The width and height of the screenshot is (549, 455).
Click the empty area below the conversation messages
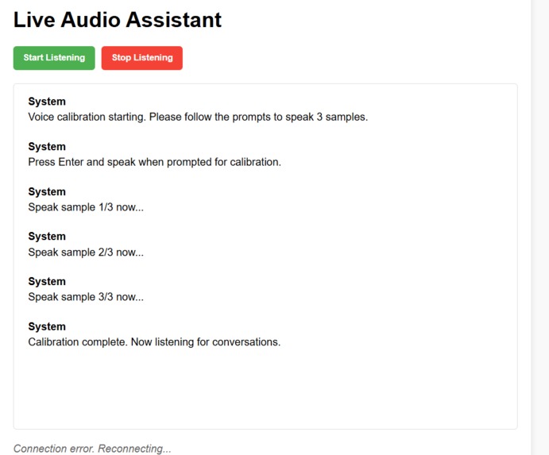(x=265, y=388)
